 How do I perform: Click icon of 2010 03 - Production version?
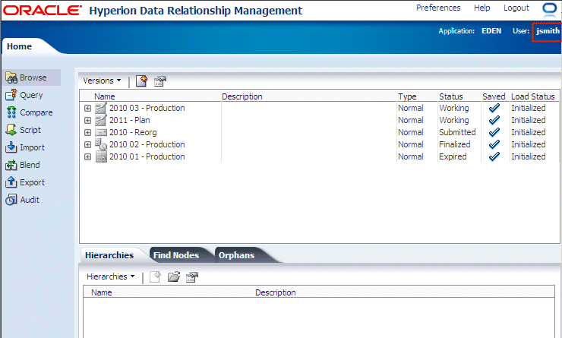coord(101,108)
